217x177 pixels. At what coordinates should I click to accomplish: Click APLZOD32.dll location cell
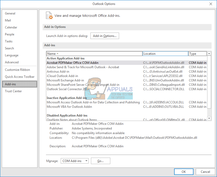(163, 76)
